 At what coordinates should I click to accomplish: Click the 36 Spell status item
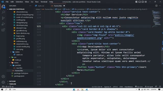point(149,87)
